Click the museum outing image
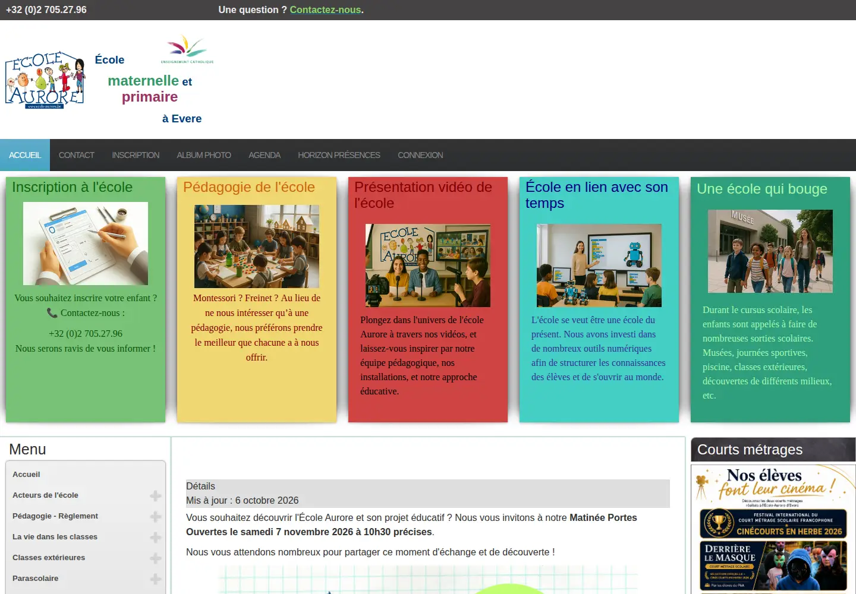The width and height of the screenshot is (856, 594). tap(770, 251)
